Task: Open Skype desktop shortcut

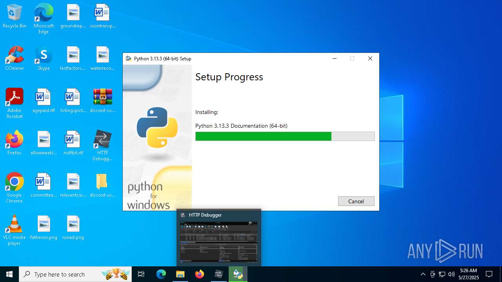Action: (44, 58)
